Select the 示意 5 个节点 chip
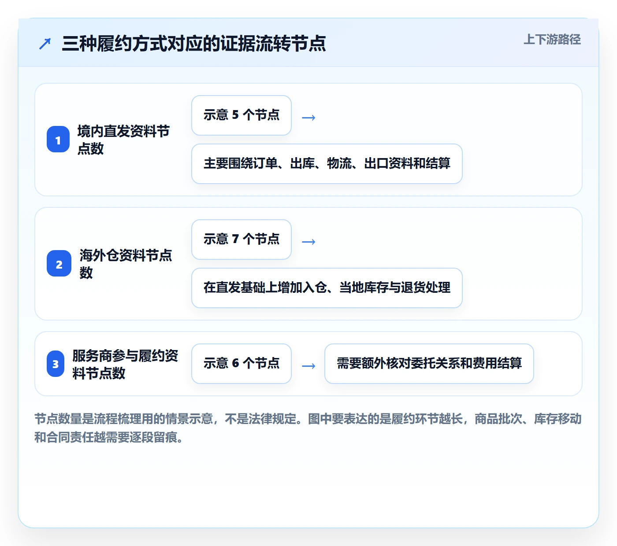The width and height of the screenshot is (617, 546). click(242, 115)
